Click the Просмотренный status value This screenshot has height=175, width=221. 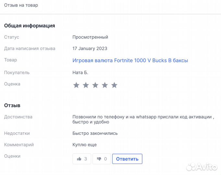[x=90, y=37]
